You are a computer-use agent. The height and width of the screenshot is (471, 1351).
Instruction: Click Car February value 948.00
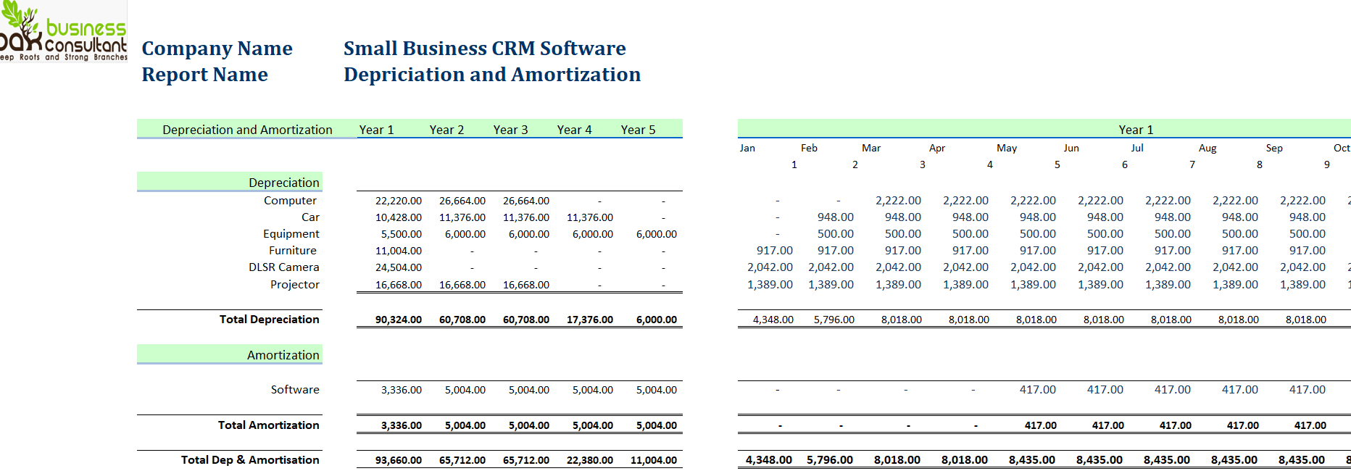coord(836,217)
